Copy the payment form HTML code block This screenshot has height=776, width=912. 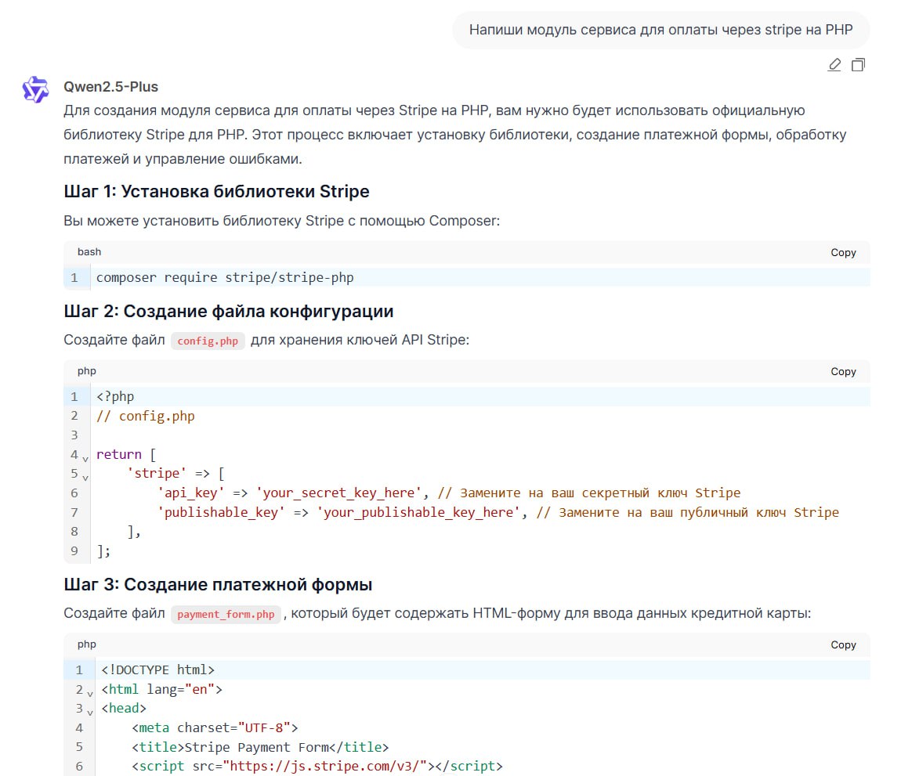pos(843,644)
